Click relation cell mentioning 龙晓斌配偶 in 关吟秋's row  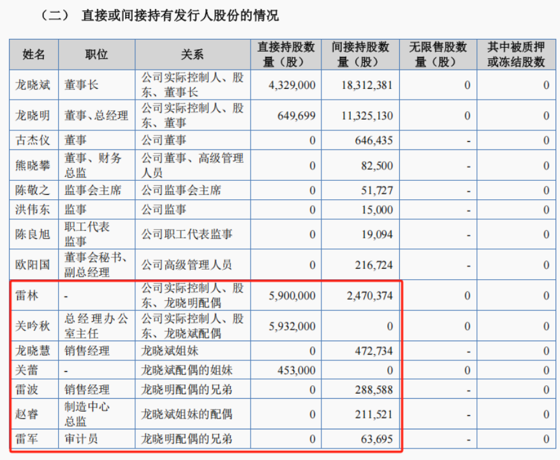[193, 326]
